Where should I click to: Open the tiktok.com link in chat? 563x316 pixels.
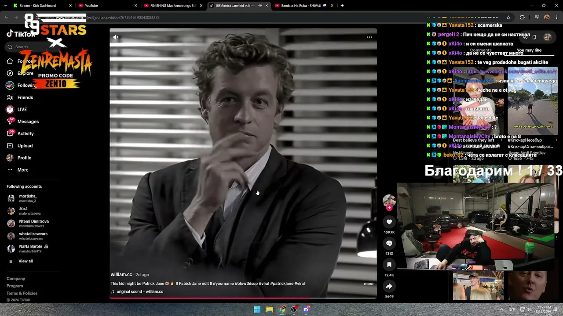pos(511,72)
